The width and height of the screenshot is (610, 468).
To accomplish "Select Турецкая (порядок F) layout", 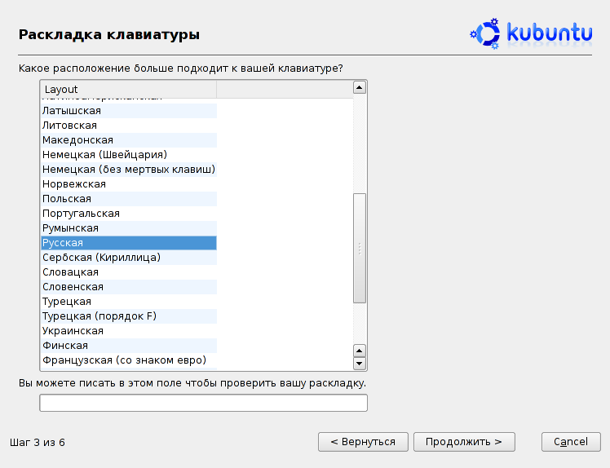I will tap(129, 316).
